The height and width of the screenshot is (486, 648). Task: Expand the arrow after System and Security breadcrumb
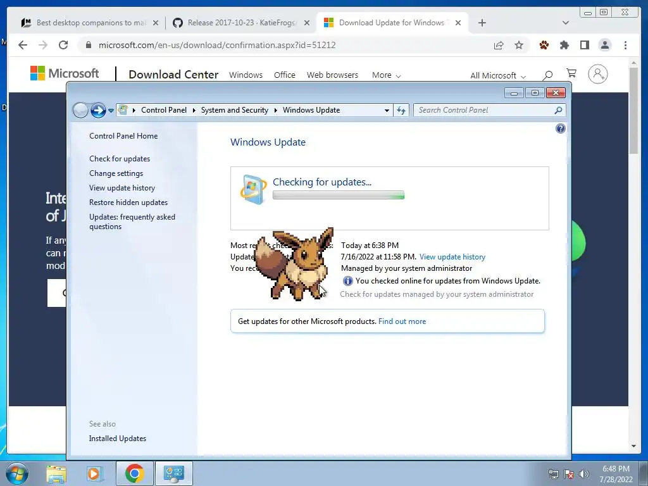pos(276,110)
